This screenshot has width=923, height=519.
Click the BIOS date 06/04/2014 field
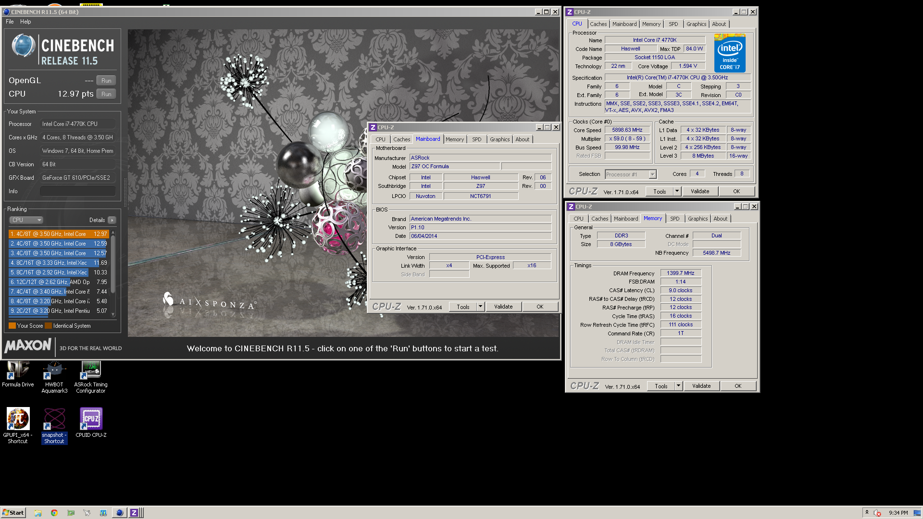pyautogui.click(x=480, y=236)
